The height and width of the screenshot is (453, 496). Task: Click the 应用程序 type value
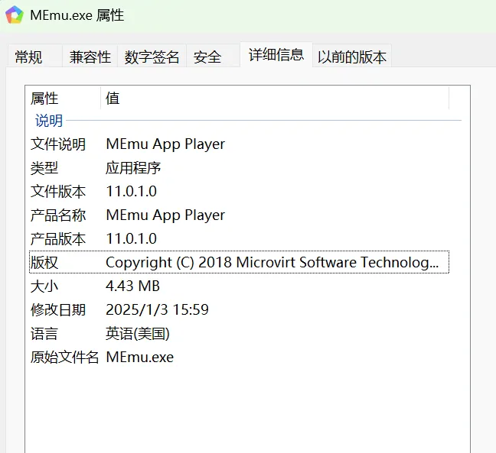(x=133, y=168)
